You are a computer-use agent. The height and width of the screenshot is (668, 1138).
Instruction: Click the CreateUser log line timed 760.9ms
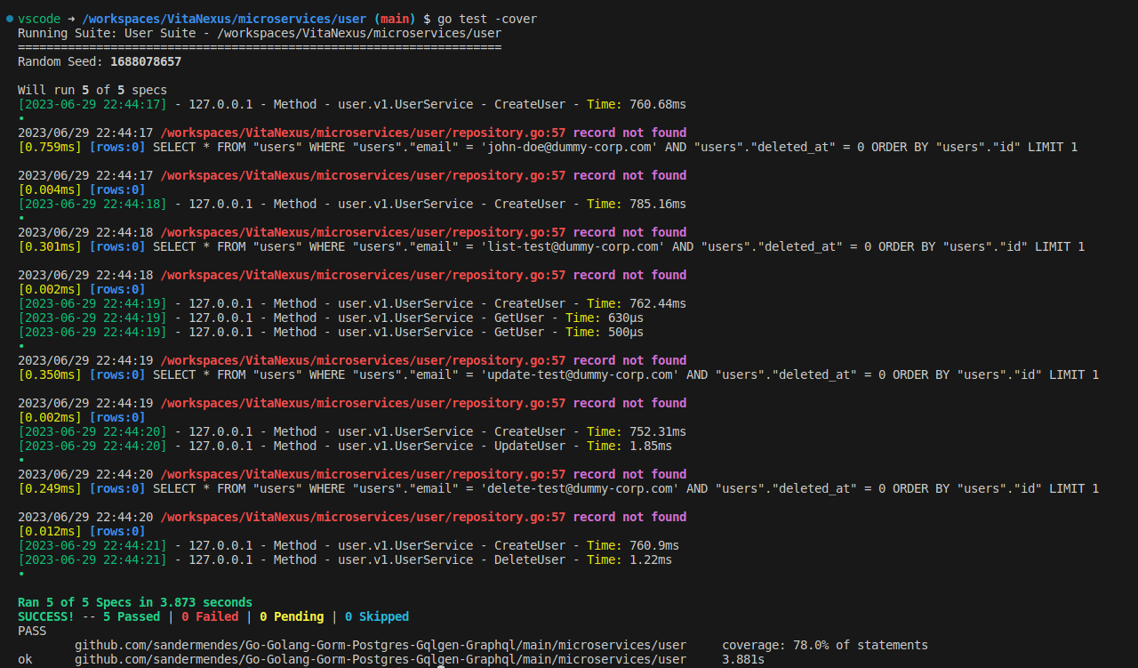349,545
